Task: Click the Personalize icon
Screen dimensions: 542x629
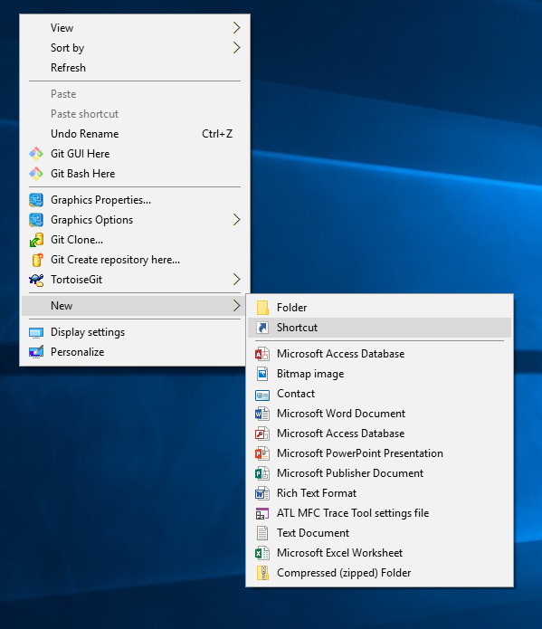Action: 36,352
